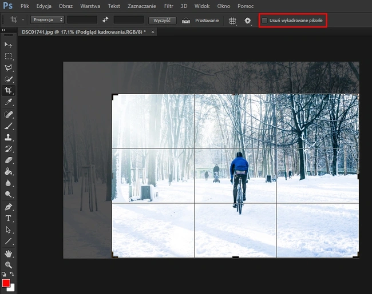Screen dimensions: 372x294
Task: Reset default foreground and background colors
Action: [4, 275]
